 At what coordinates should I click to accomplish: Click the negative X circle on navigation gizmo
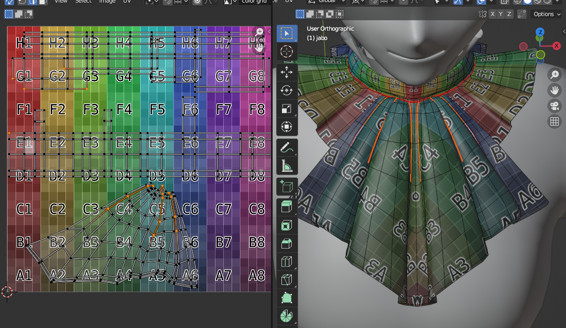tap(523, 46)
